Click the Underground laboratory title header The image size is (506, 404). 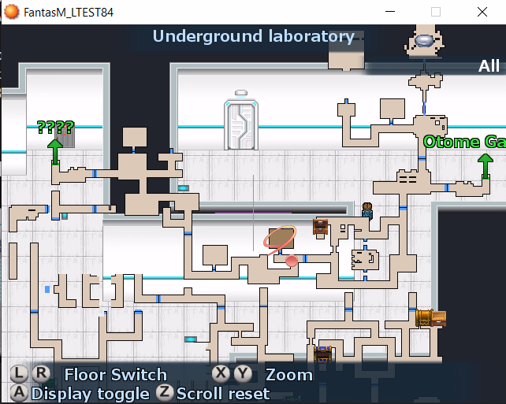tap(253, 36)
